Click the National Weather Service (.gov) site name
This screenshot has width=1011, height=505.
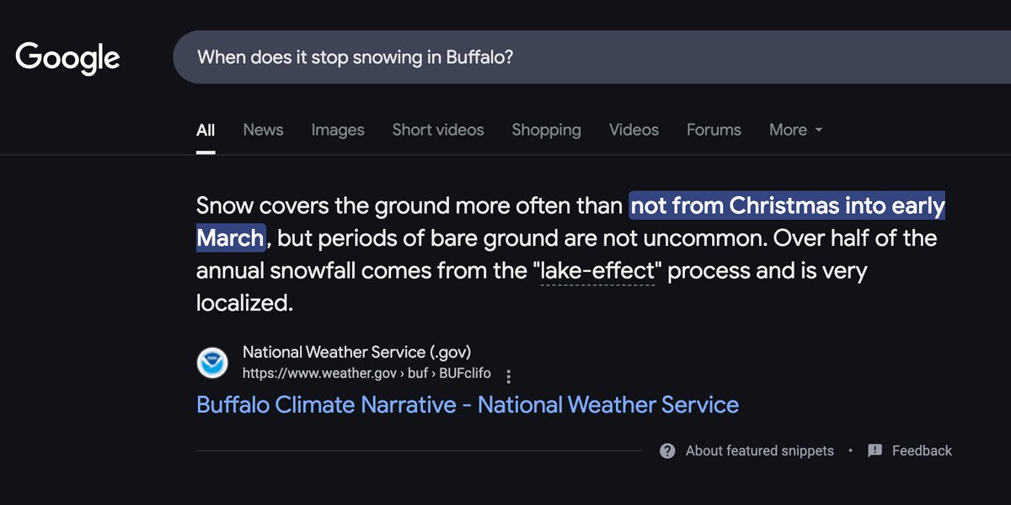pos(356,352)
